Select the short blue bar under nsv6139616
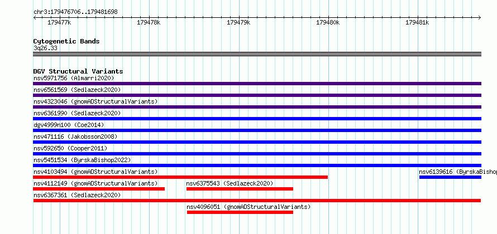The width and height of the screenshot is (497, 234). (451, 177)
